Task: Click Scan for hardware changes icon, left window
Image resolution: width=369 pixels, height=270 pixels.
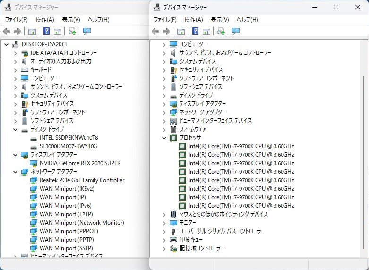Action: 87,31
